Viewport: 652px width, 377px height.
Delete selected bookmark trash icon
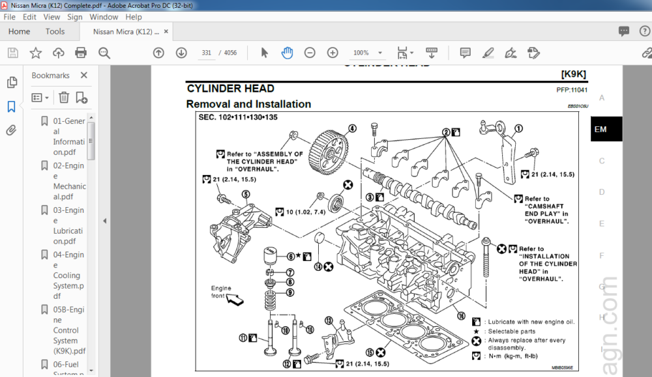[64, 98]
